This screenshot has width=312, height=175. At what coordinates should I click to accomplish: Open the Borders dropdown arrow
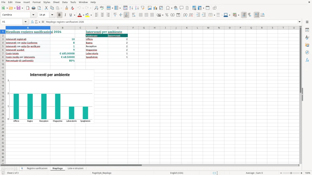point(214,15)
